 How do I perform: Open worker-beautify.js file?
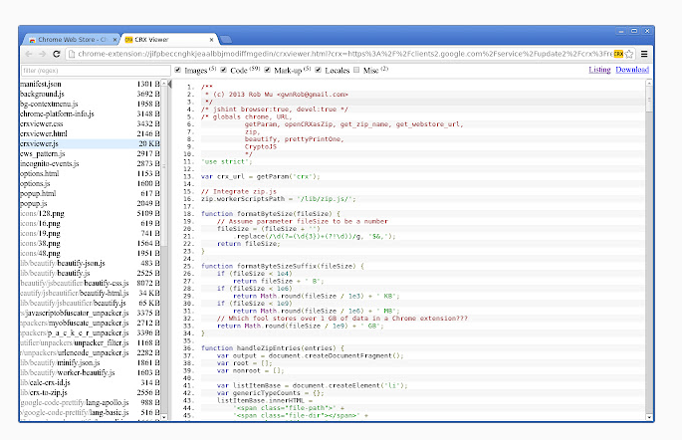click(x=90, y=373)
